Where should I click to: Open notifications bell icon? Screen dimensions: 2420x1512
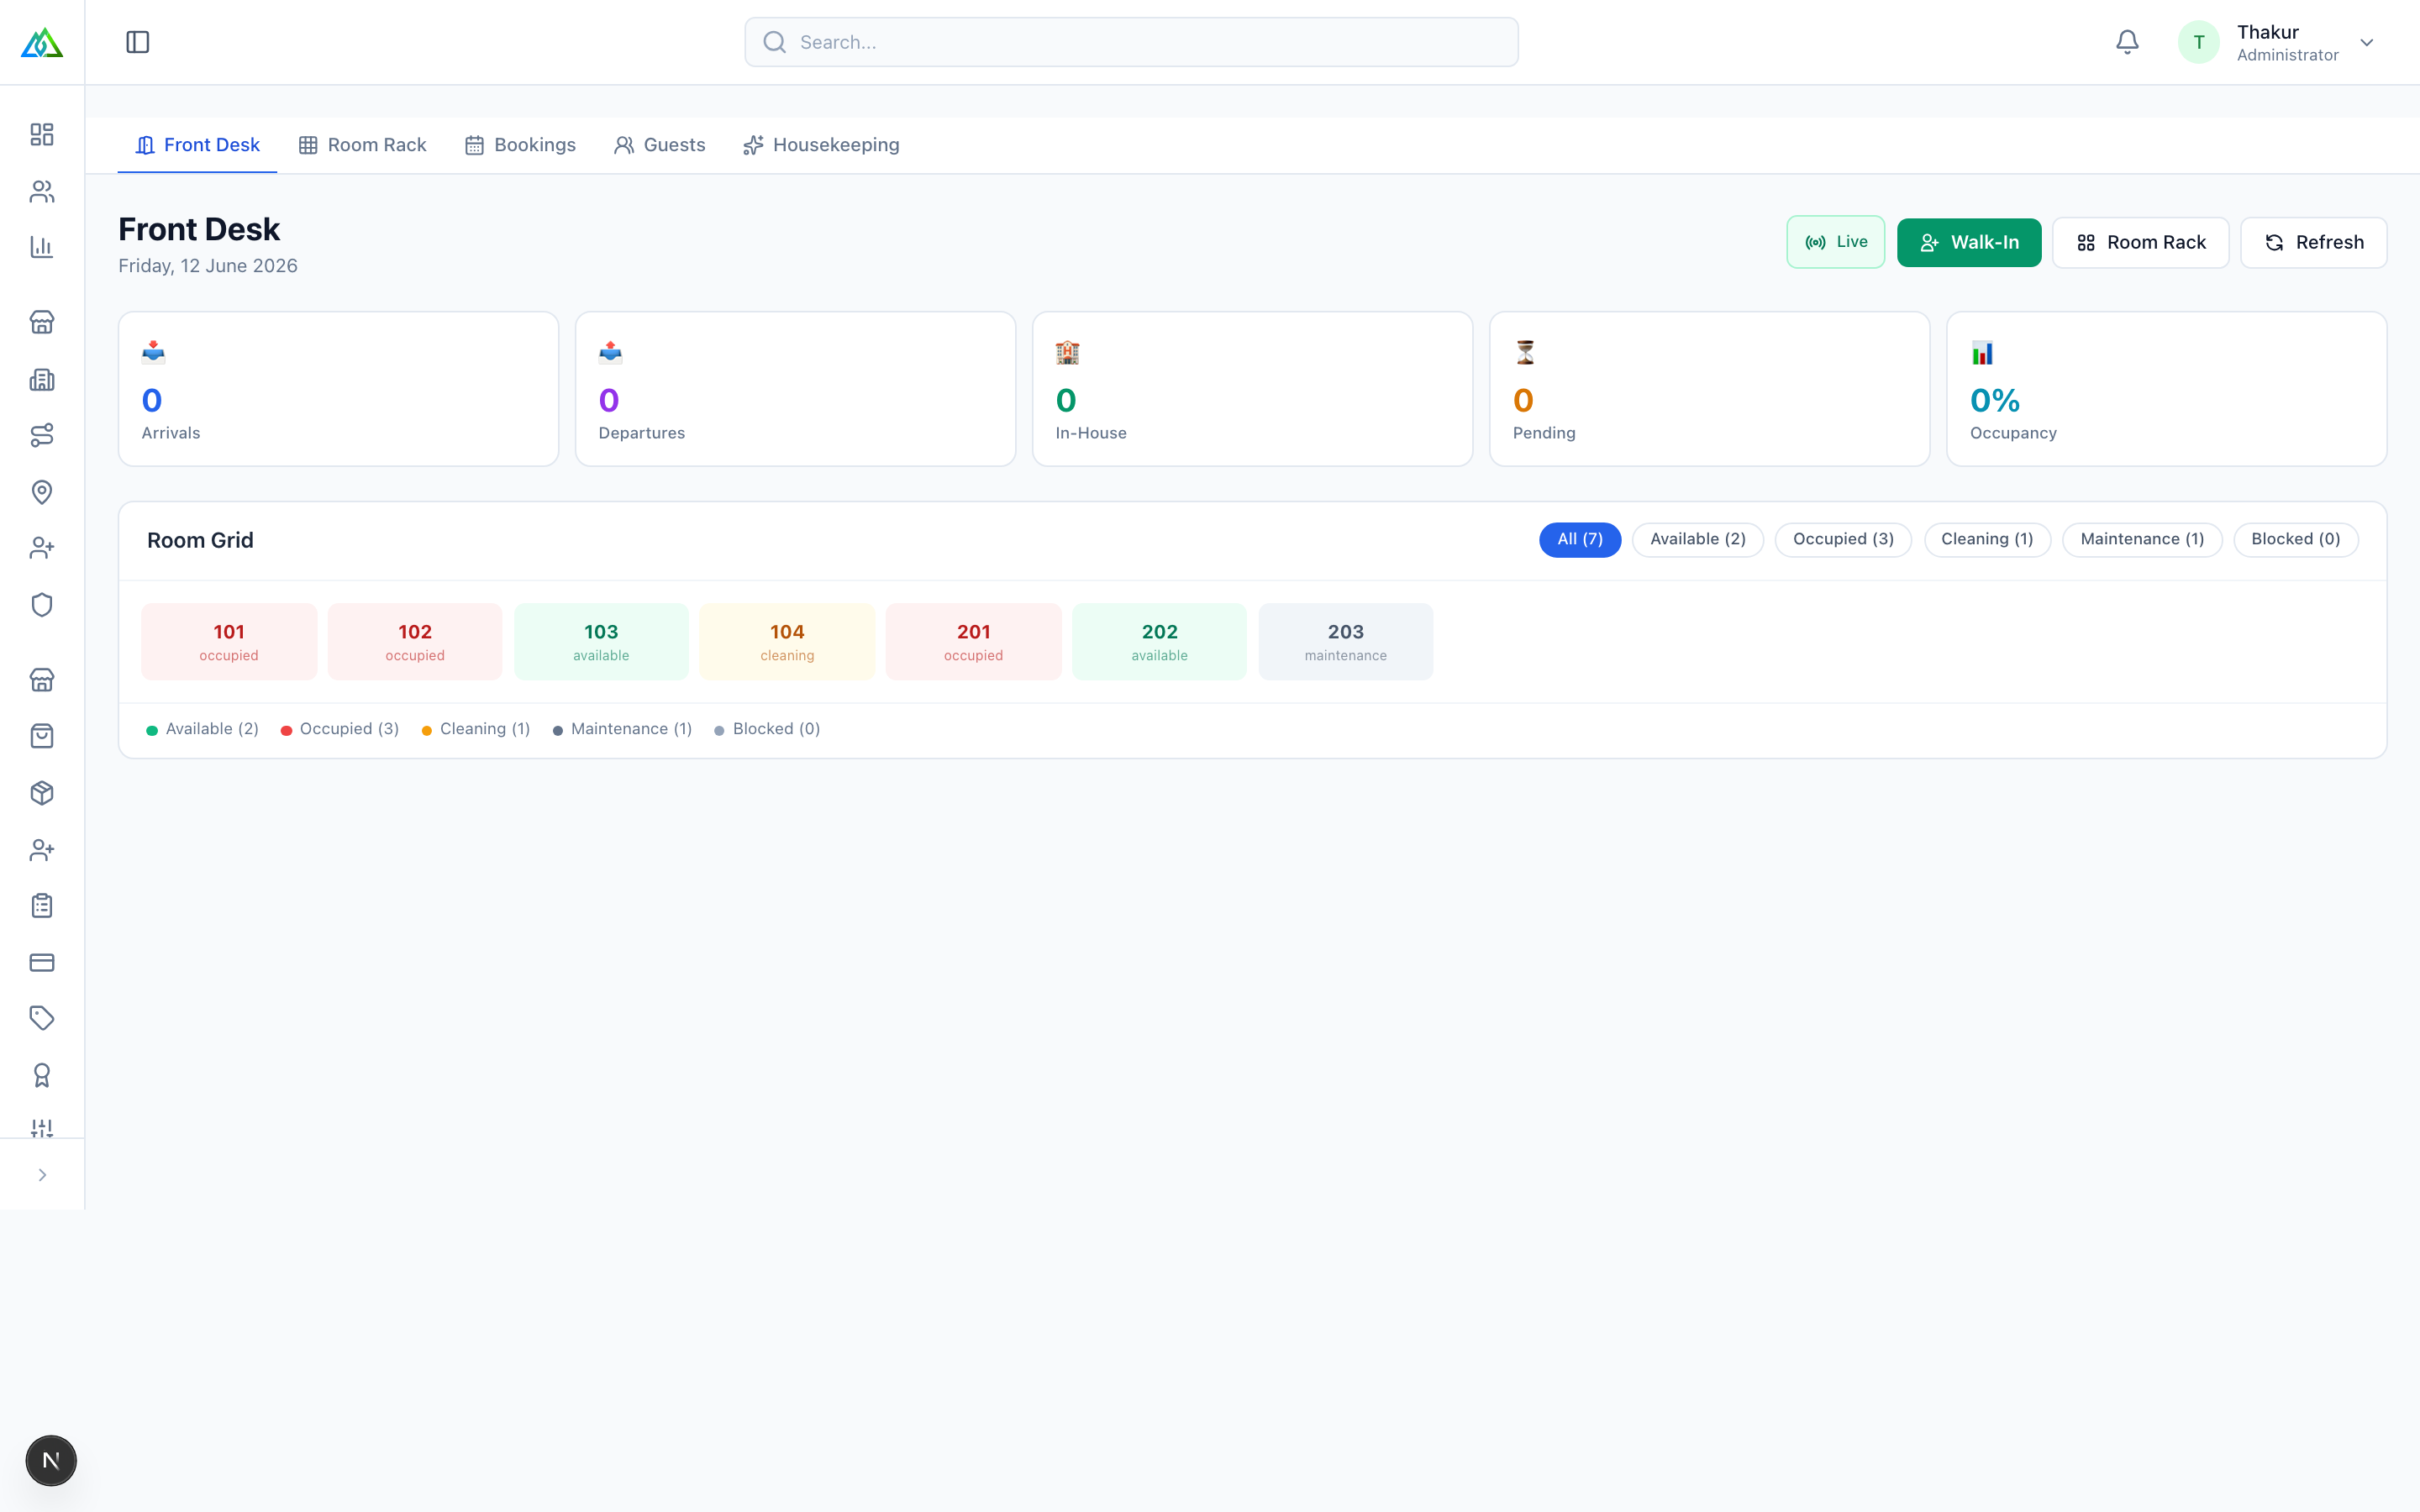[2127, 42]
